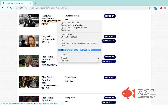Choose Print... in the context menu
The width and height of the screenshot is (168, 105).
79,46
